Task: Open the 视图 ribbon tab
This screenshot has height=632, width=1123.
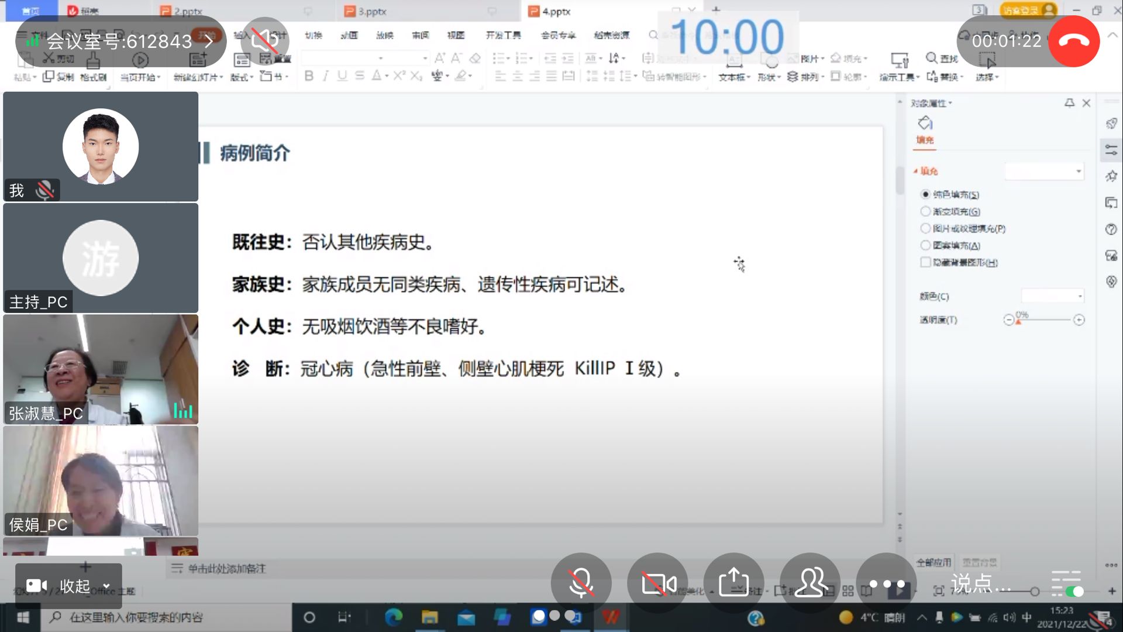Action: point(456,36)
